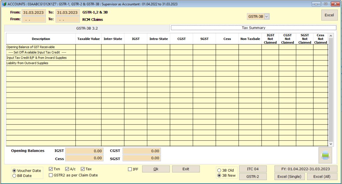
Task: Uncheck the A/c checkbox
Action: point(67,169)
